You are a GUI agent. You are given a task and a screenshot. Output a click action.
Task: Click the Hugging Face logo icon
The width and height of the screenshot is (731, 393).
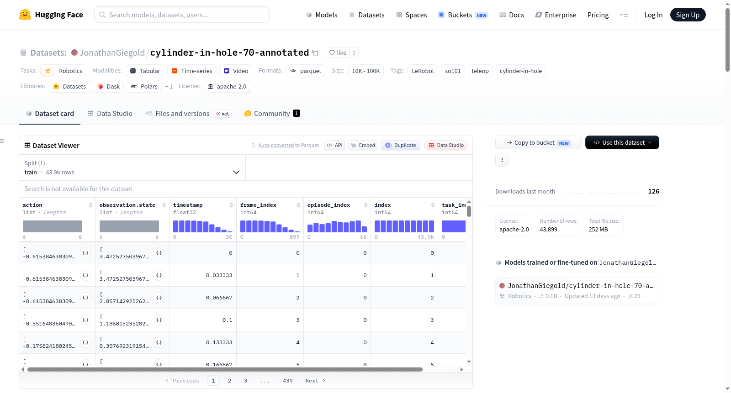[x=25, y=15]
